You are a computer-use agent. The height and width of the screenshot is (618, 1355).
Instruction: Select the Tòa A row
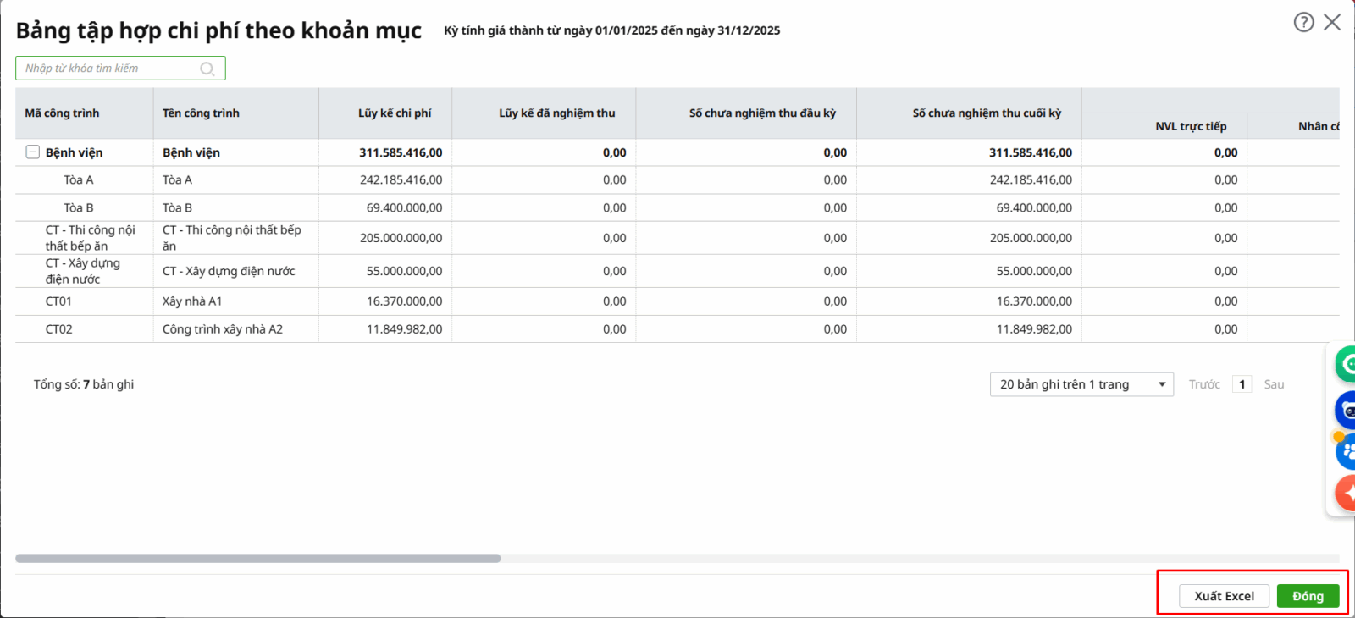pos(254,180)
